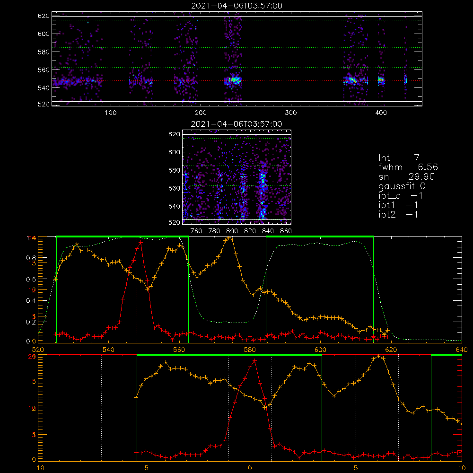This screenshot has height=473, width=473.
Task: Click x-axis label 580 of the profile plot
Action: pos(250,350)
